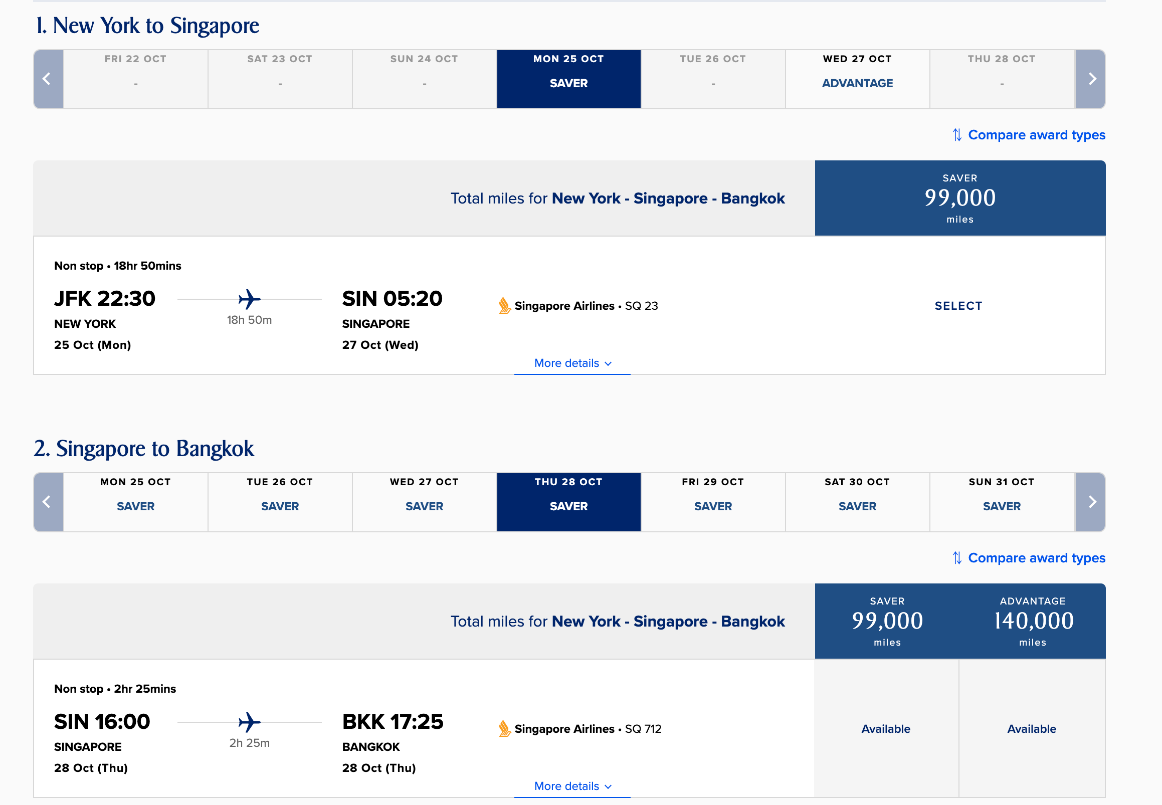Click next dates arrow for Singapore to Bangkok

1091,502
